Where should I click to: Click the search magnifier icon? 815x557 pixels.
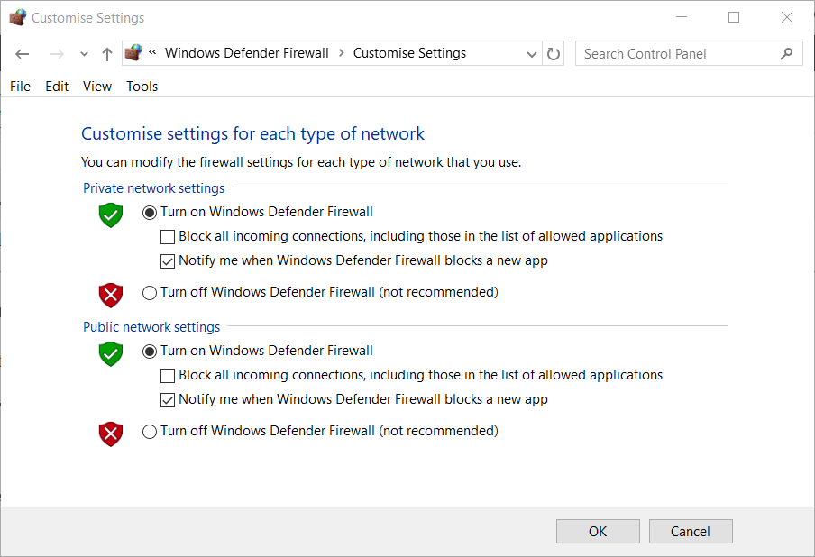pos(787,54)
